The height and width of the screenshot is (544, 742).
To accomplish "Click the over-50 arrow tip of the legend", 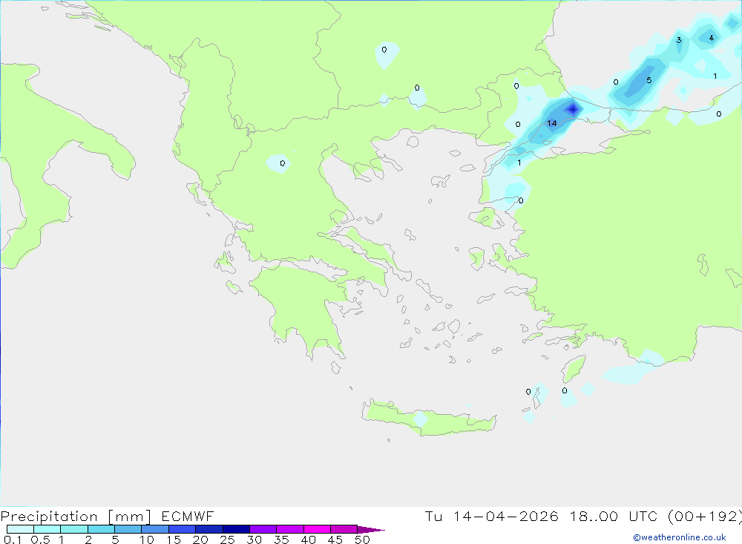I will coord(371,530).
